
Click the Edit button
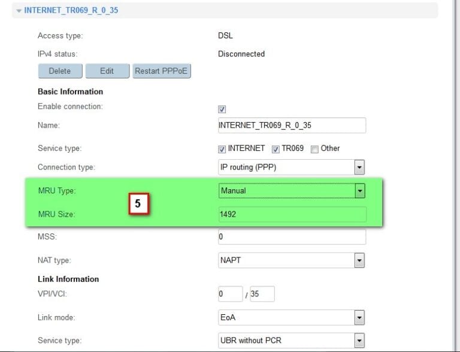[x=107, y=71]
